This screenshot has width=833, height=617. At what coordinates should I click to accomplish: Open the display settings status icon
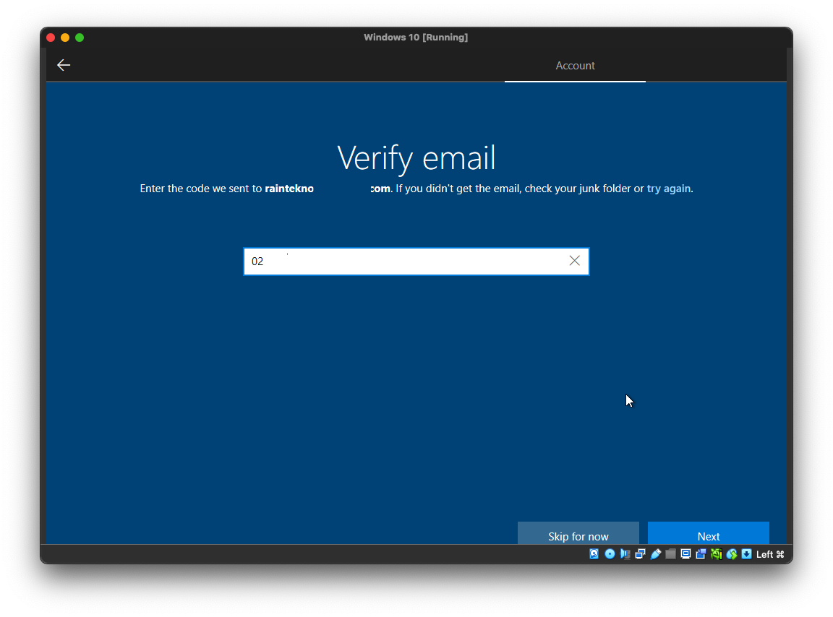(685, 554)
